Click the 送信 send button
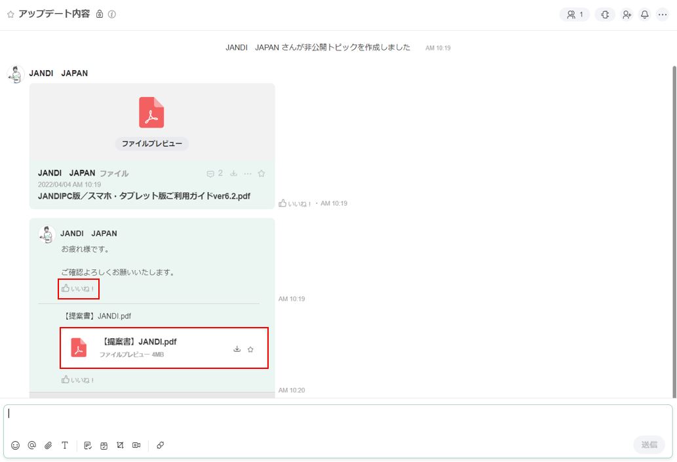 tap(649, 445)
